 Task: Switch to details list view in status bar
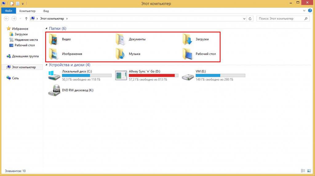303,171
